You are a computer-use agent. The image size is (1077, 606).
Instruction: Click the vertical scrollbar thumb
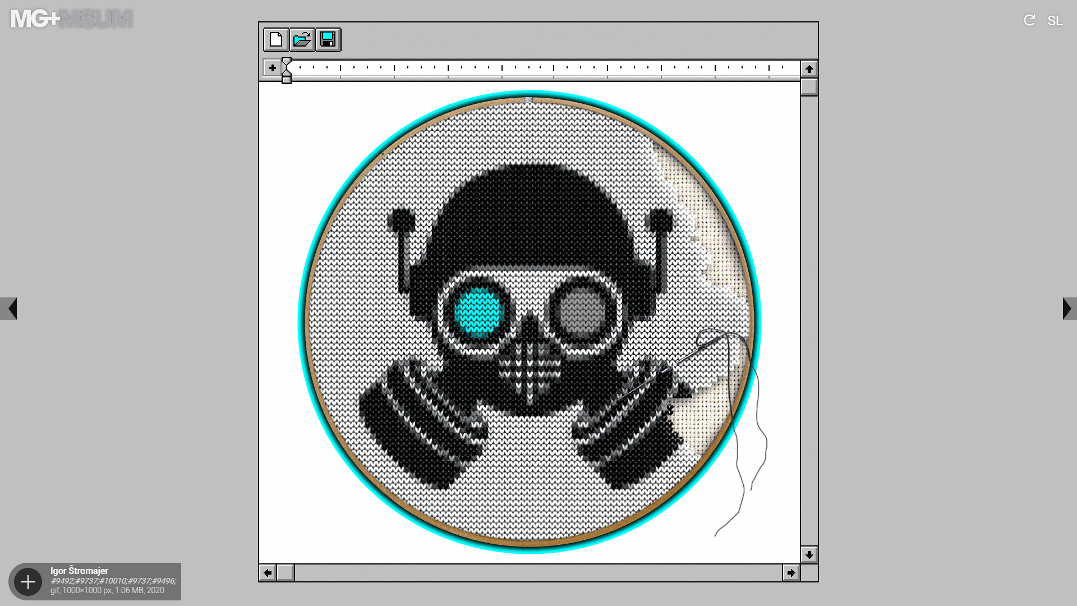(x=809, y=87)
